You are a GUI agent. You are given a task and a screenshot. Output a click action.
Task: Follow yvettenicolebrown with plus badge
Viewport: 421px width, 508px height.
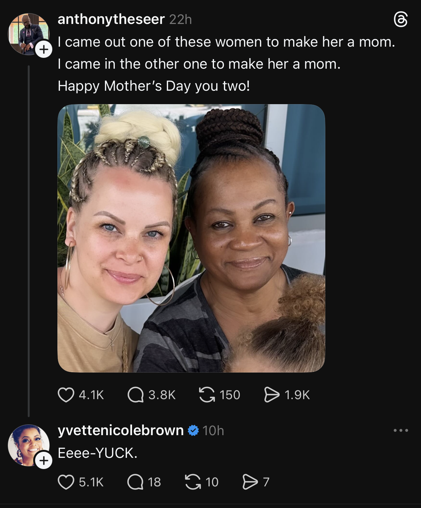pyautogui.click(x=44, y=460)
